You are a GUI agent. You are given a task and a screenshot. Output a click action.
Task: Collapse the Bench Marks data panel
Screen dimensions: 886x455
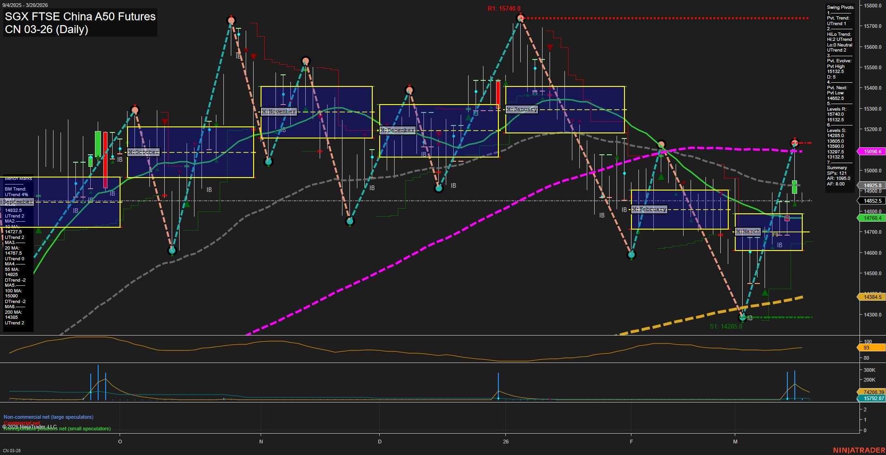click(x=18, y=178)
